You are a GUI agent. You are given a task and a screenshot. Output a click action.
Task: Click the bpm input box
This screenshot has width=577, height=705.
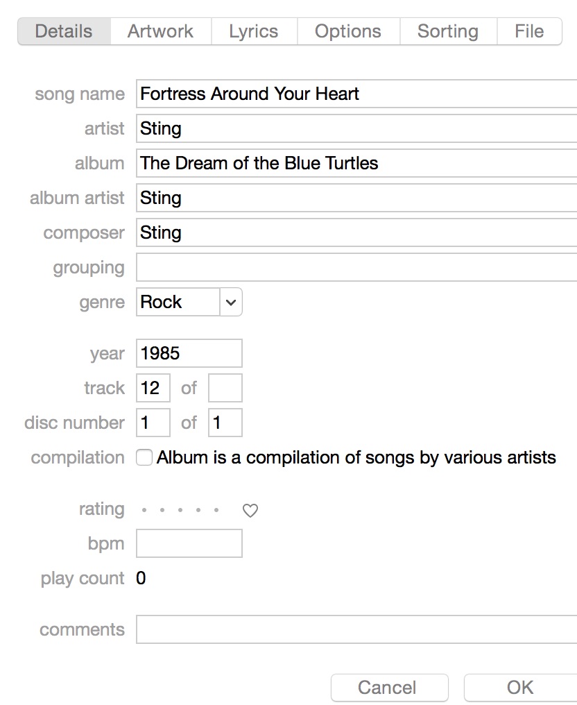point(189,543)
